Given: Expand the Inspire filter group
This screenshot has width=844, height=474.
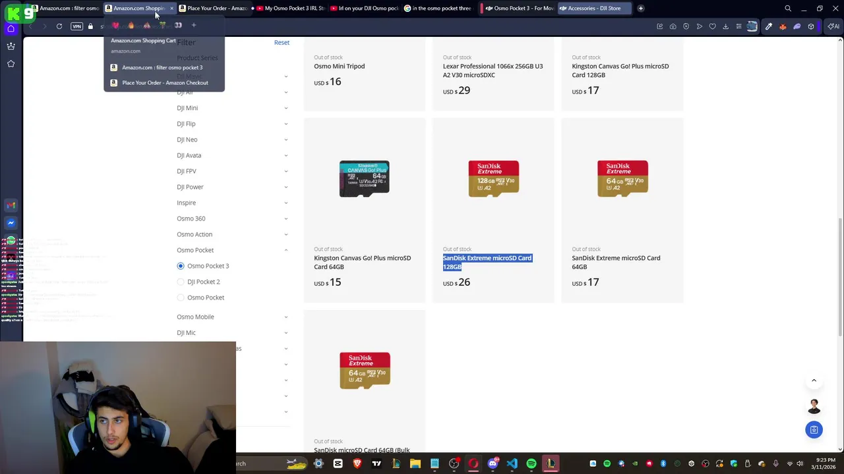Looking at the screenshot, I should (232, 203).
